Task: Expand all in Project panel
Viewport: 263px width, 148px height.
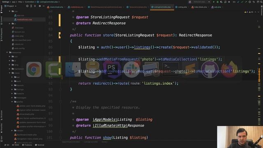Action: tap(31, 6)
